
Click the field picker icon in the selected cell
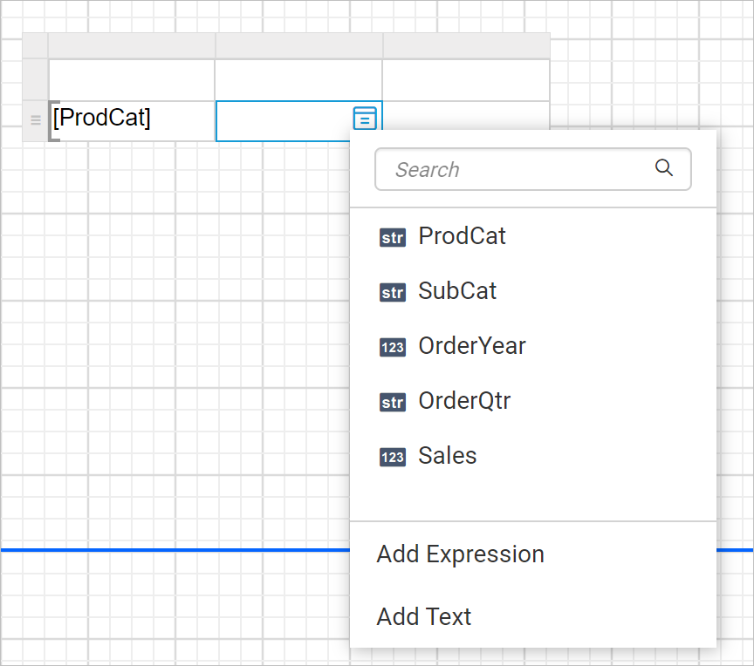click(365, 118)
